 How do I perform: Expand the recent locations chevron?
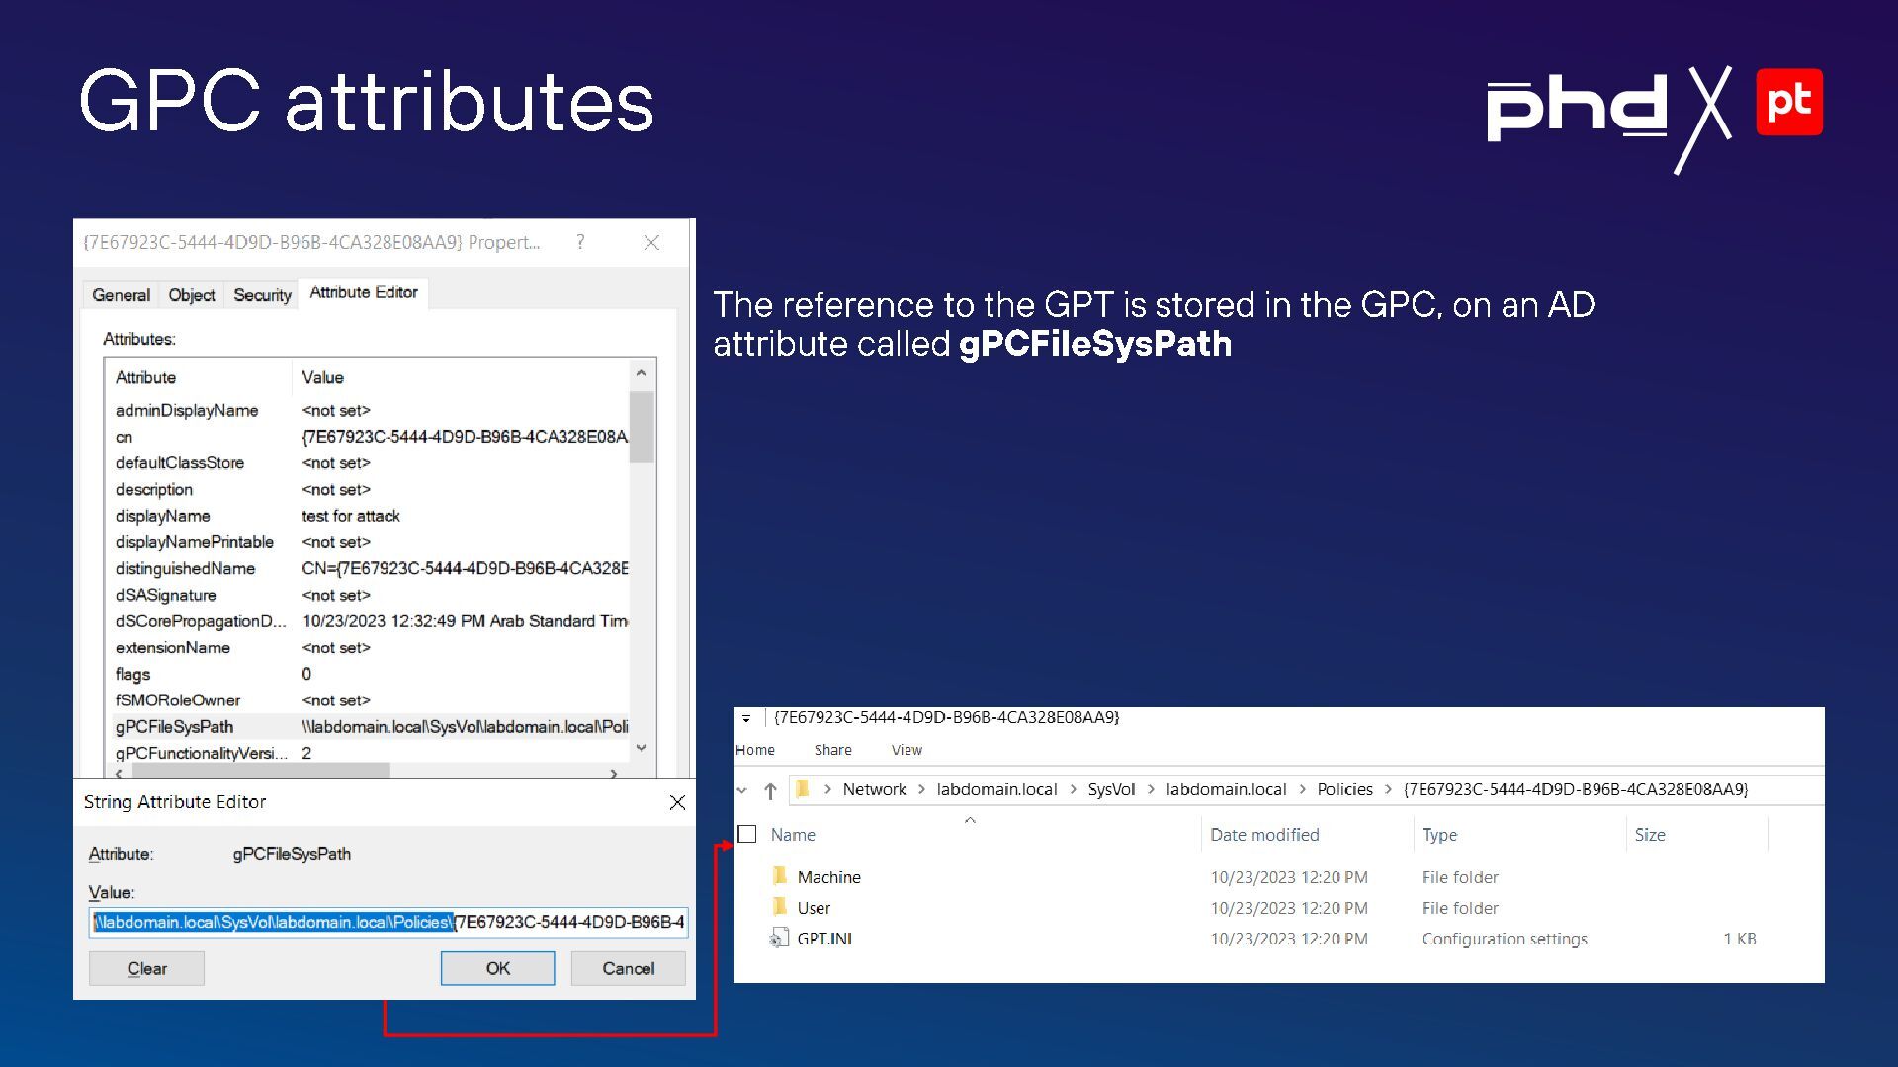742,790
